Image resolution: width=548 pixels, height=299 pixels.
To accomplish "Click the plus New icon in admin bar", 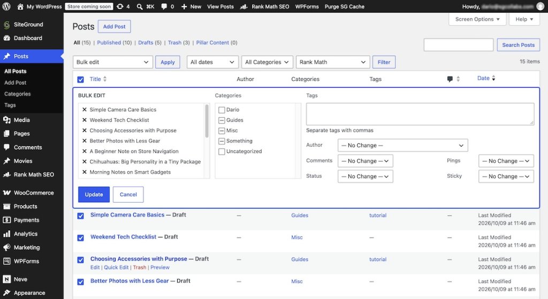I will click(x=184, y=6).
